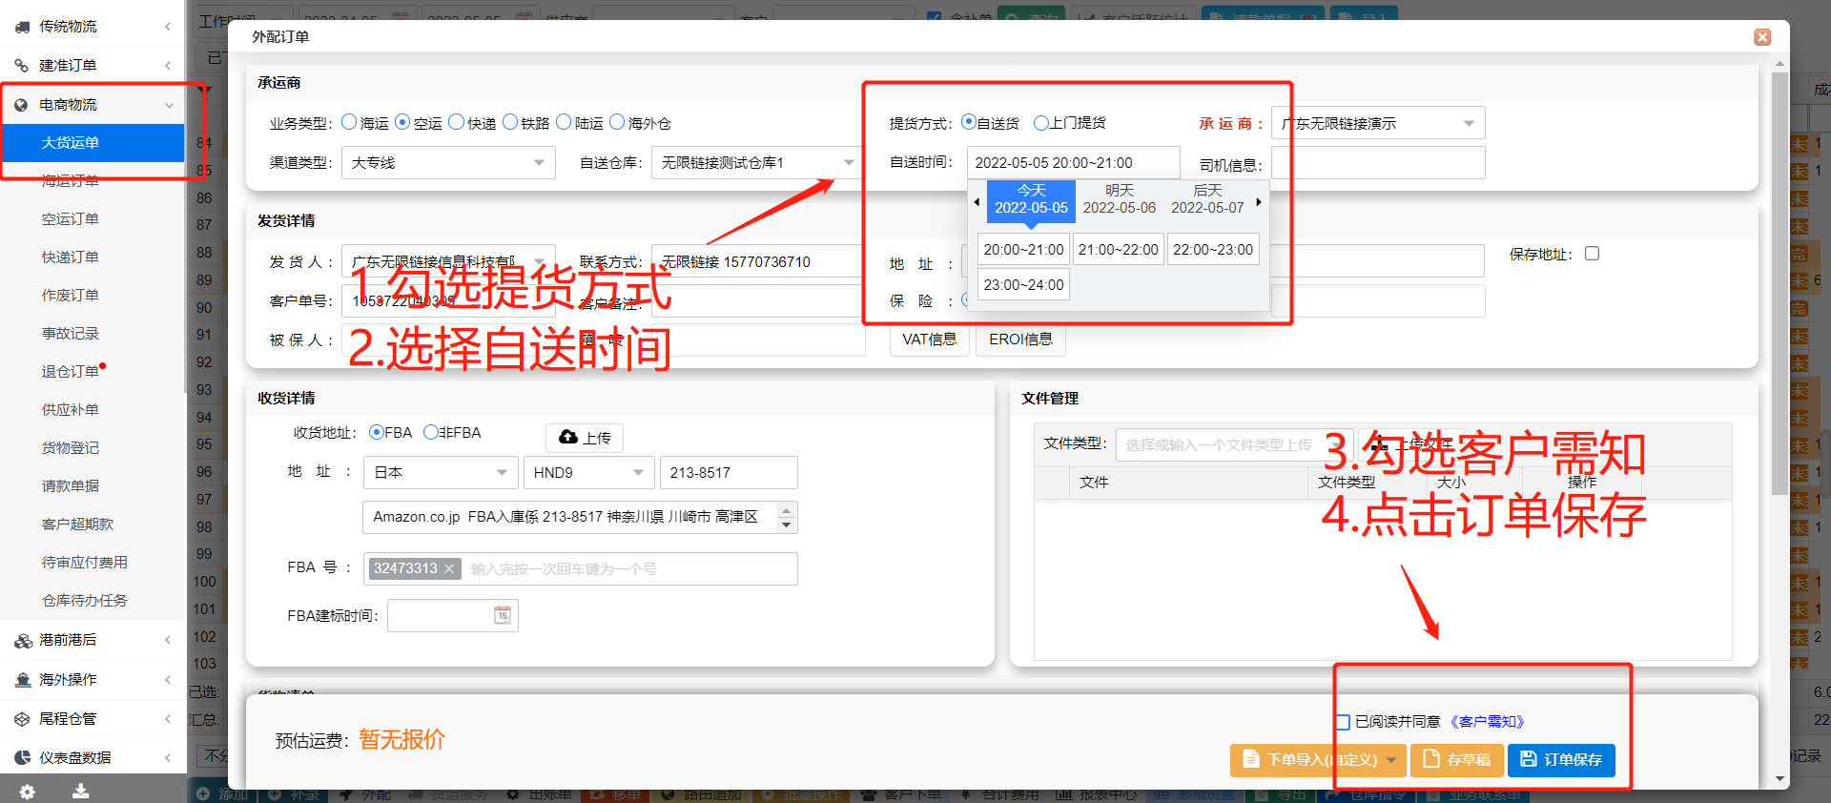Open the 渠道类型 dropdown
The image size is (1831, 803).
pyautogui.click(x=447, y=163)
